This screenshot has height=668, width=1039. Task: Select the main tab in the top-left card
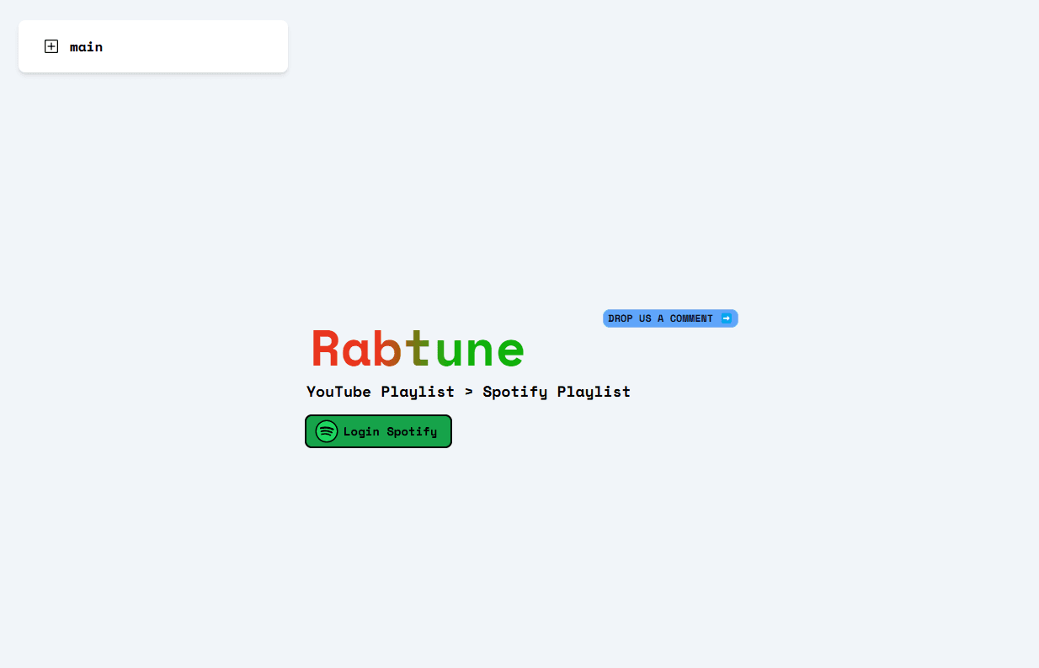tap(86, 46)
